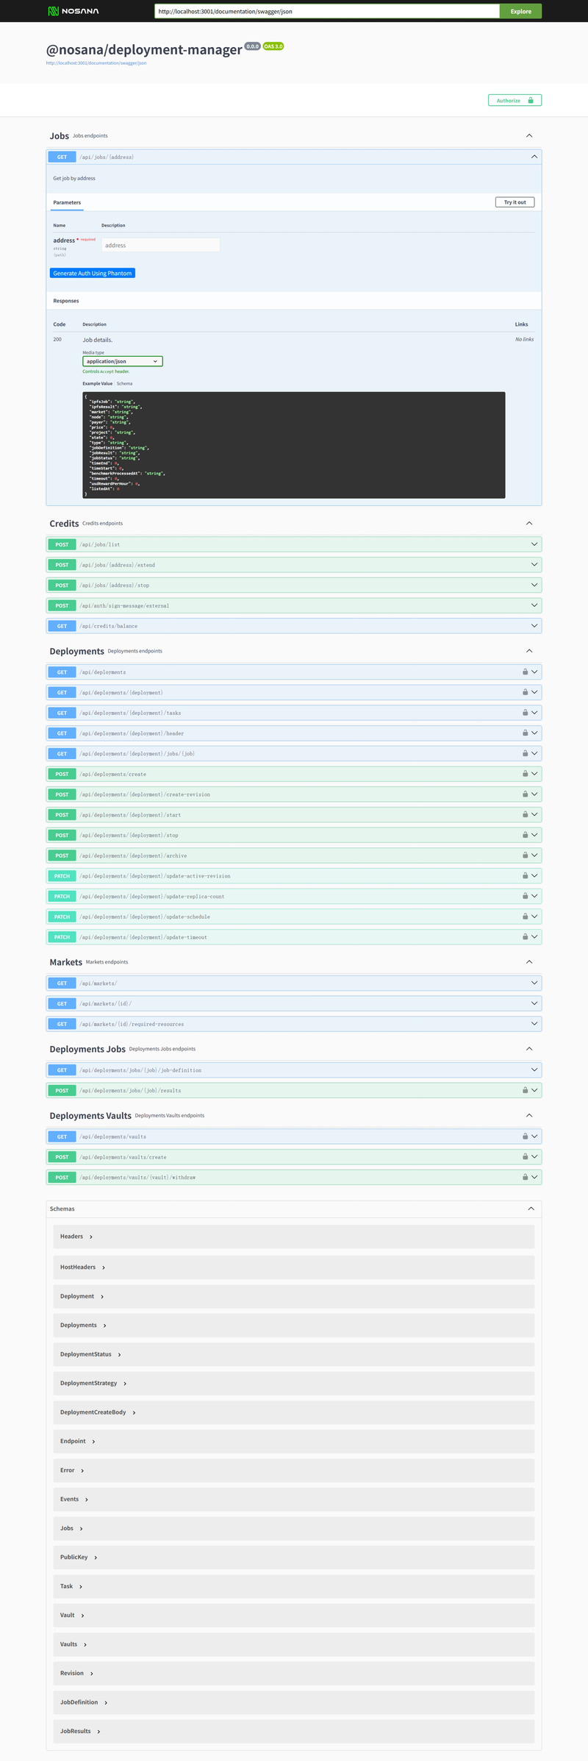The height and width of the screenshot is (1761, 588).
Task: Select the Parameters tab
Action: point(67,202)
